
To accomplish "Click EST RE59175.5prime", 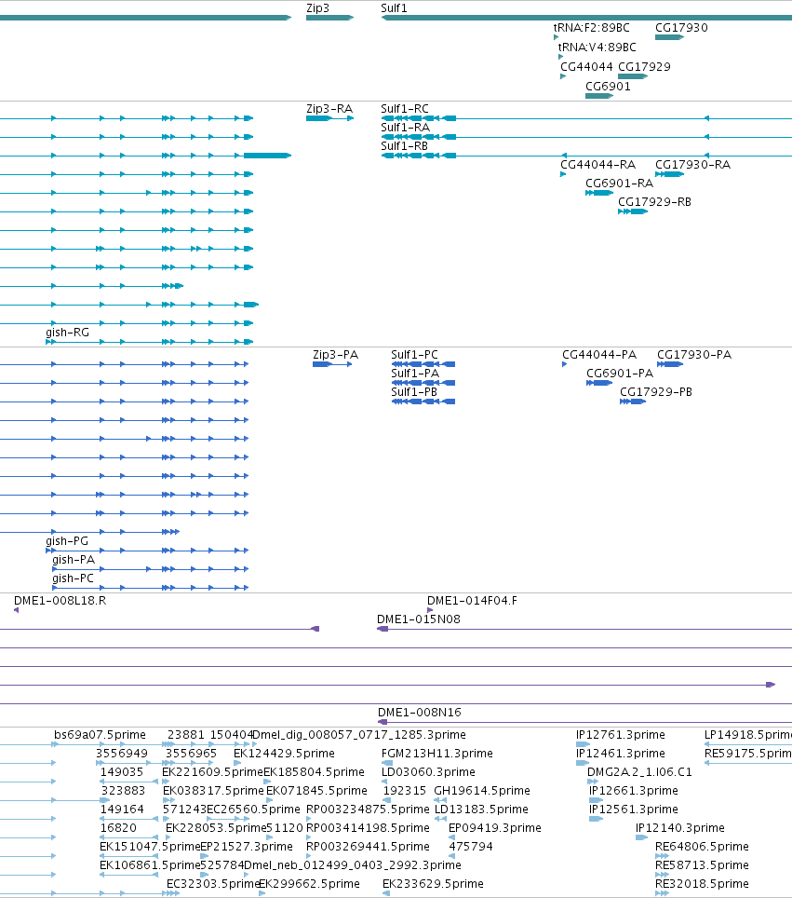I will point(748,753).
